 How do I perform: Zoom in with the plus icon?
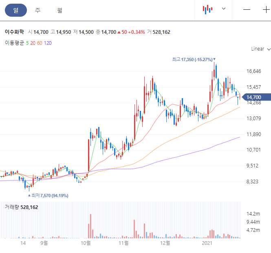click(266, 9)
